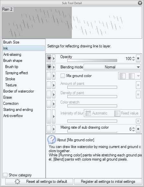Open Mixing rate dynamics settings button
This screenshot has height=187, width=144.
coord(138,129)
